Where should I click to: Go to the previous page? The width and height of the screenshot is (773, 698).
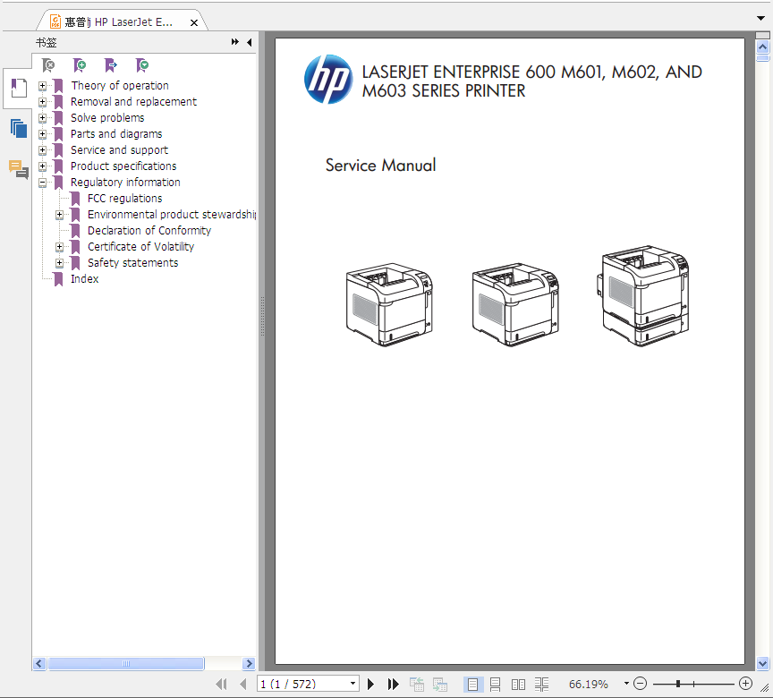(x=242, y=685)
